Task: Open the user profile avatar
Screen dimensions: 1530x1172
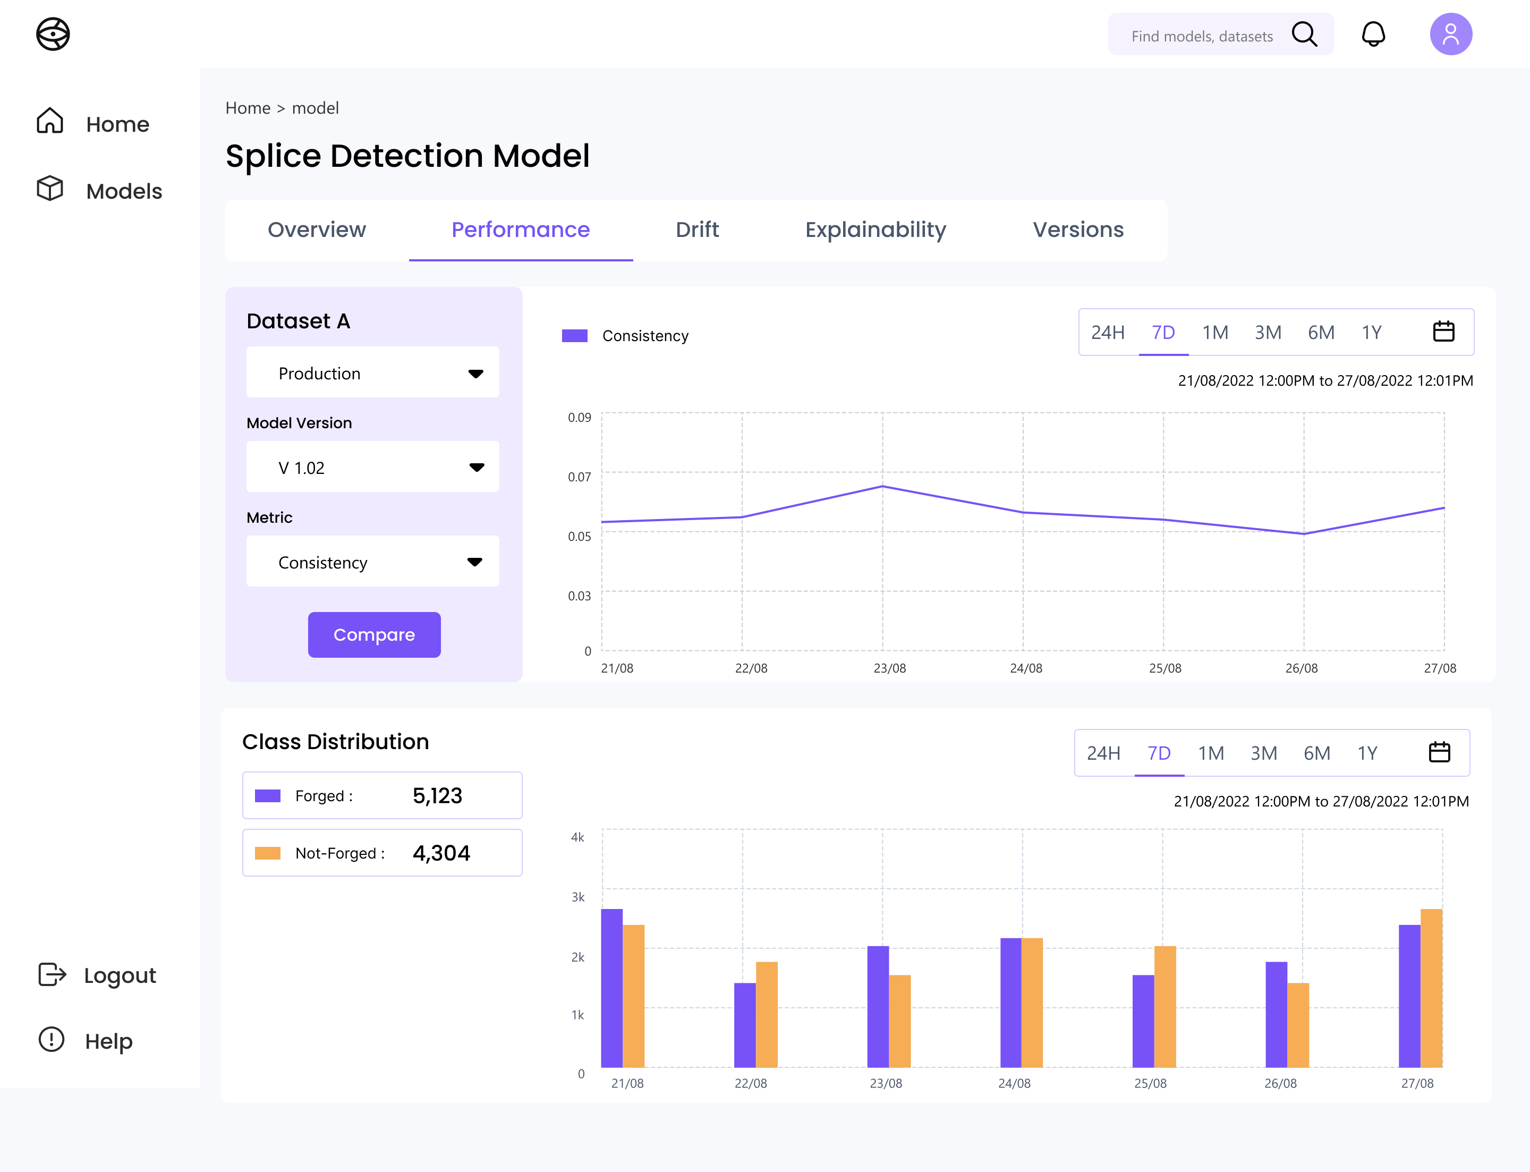Action: pyautogui.click(x=1450, y=34)
